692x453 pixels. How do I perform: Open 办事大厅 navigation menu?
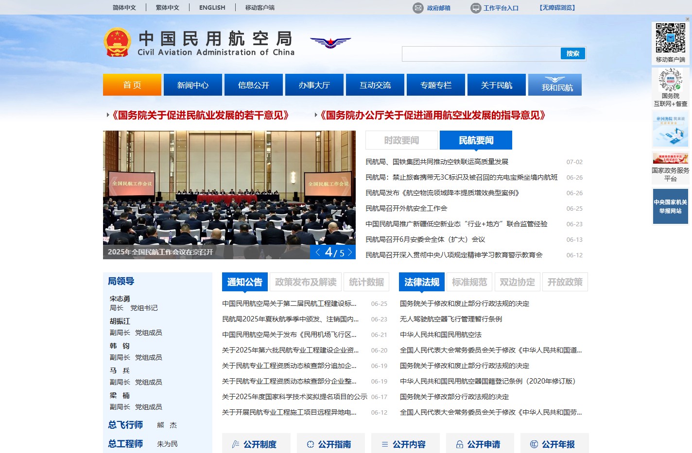[x=314, y=85]
